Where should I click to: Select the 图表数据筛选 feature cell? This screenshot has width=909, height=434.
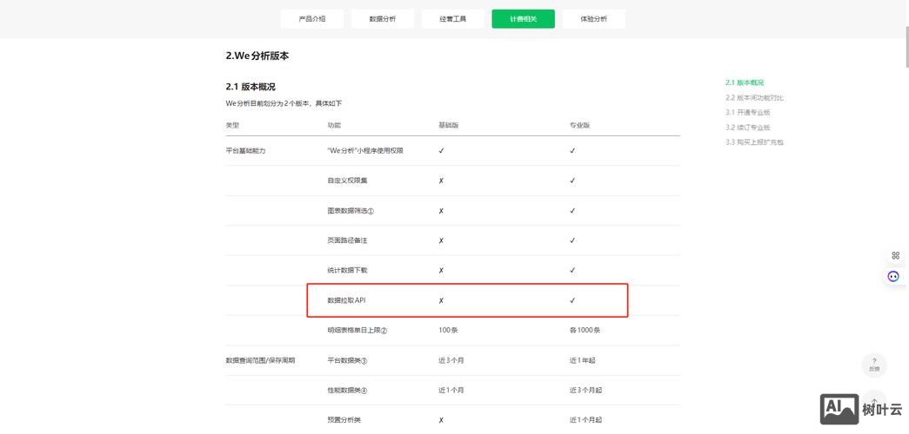[x=351, y=211]
